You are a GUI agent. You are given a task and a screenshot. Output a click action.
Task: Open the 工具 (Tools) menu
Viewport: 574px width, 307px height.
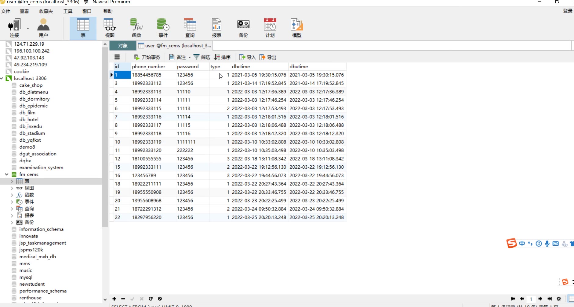68,11
